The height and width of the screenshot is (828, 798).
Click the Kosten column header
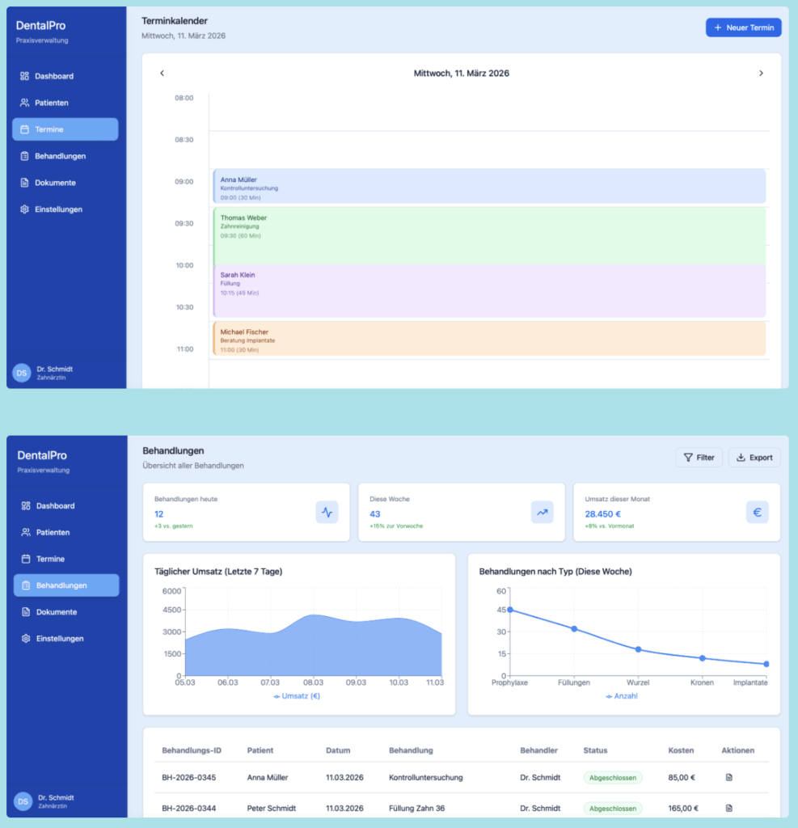[681, 750]
